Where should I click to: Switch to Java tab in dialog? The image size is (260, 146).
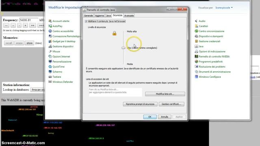pyautogui.click(x=108, y=15)
